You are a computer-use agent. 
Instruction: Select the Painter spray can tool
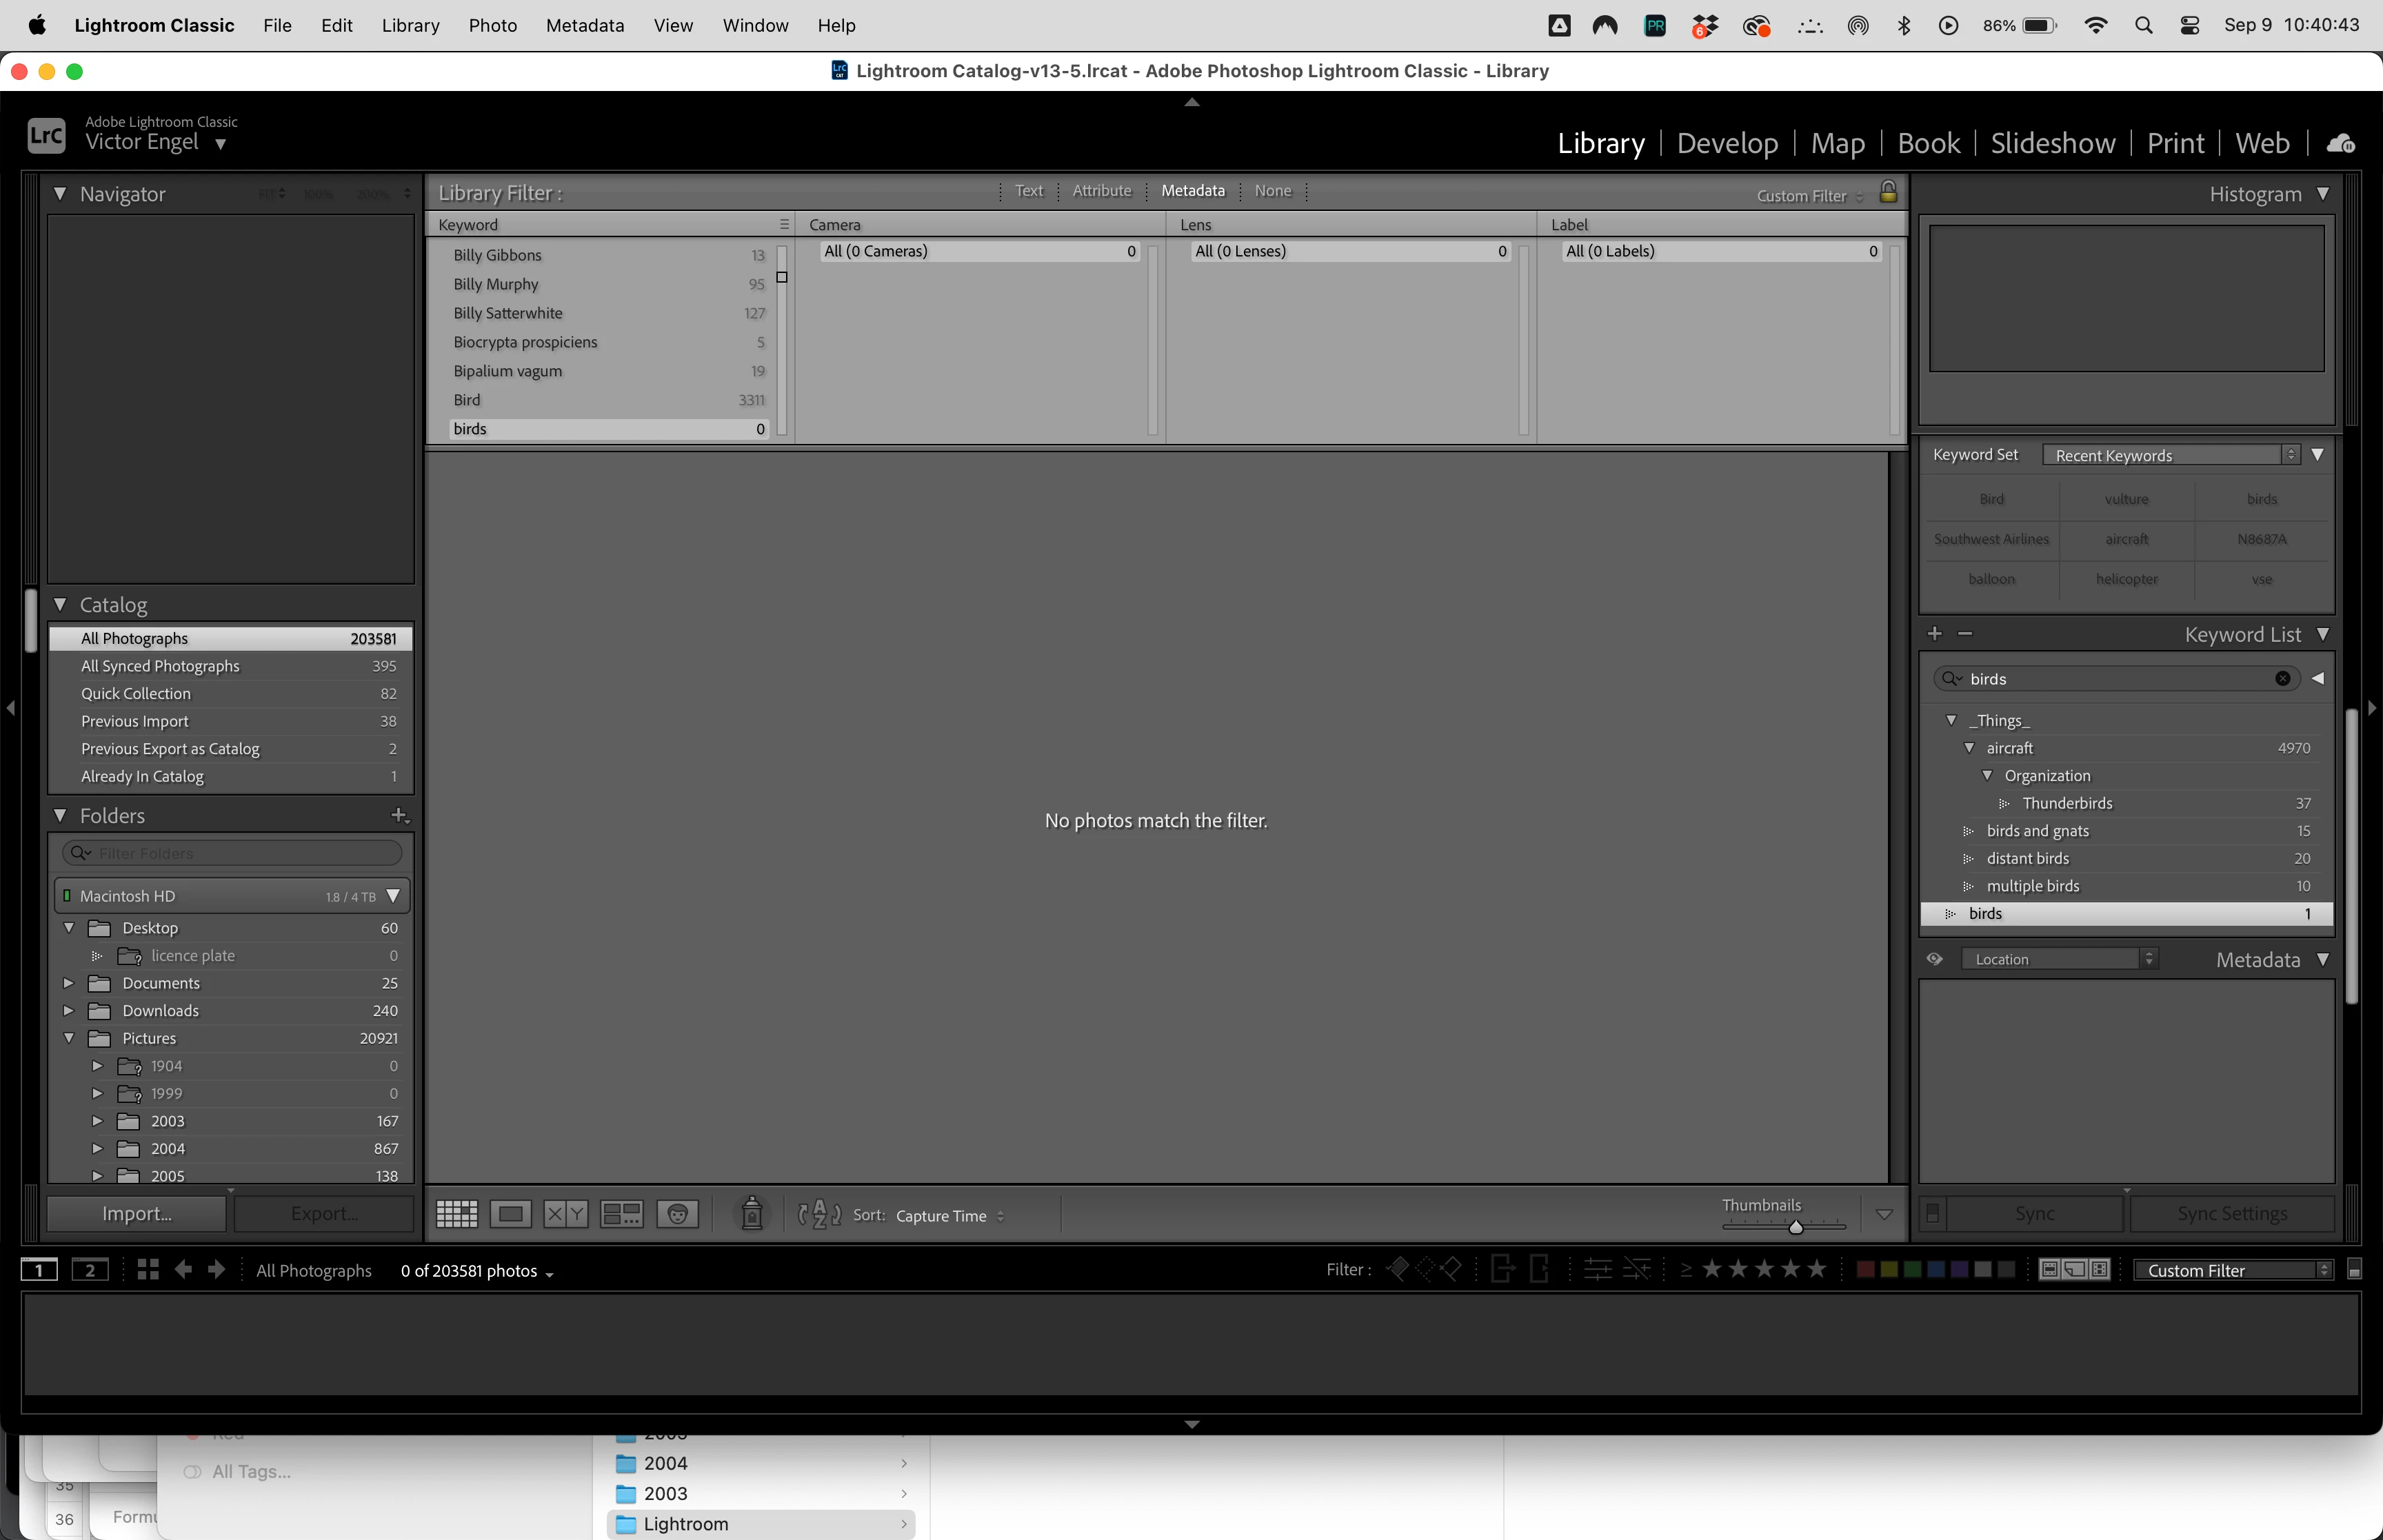(752, 1214)
